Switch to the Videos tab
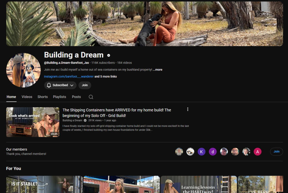288x193 pixels. tap(27, 97)
